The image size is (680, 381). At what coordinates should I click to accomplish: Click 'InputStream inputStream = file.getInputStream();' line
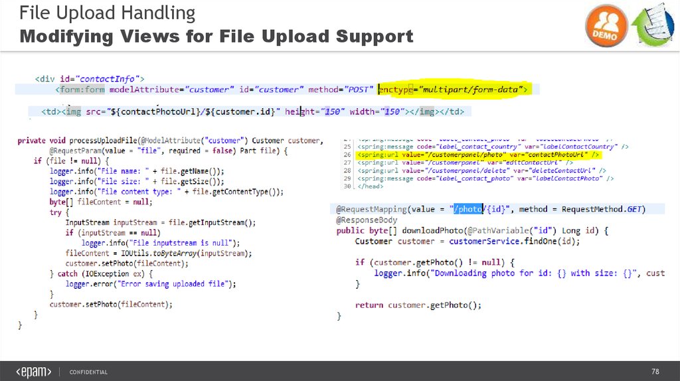click(161, 222)
